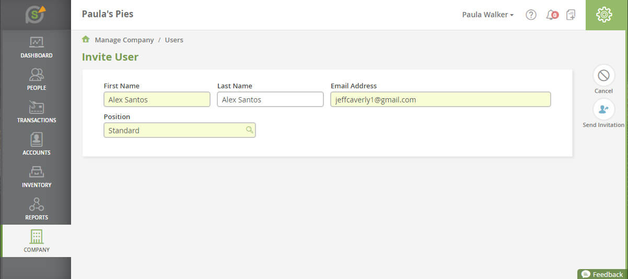Click the app logo in top-left corner
Image resolution: width=628 pixels, height=279 pixels.
[x=36, y=14]
